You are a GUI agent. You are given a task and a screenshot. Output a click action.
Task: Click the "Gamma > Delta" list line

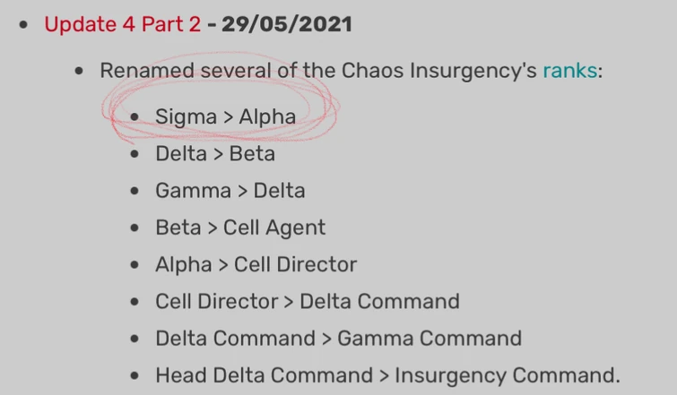point(230,191)
